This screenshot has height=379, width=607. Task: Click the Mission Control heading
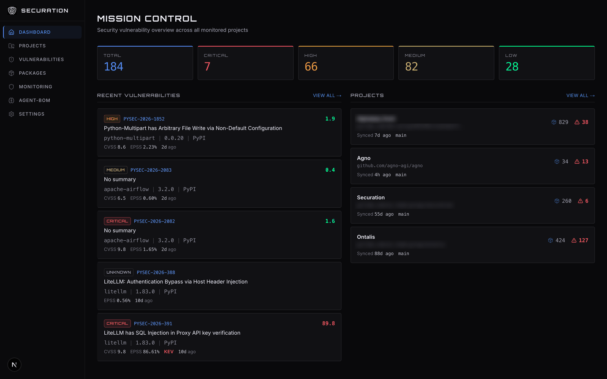click(x=147, y=19)
